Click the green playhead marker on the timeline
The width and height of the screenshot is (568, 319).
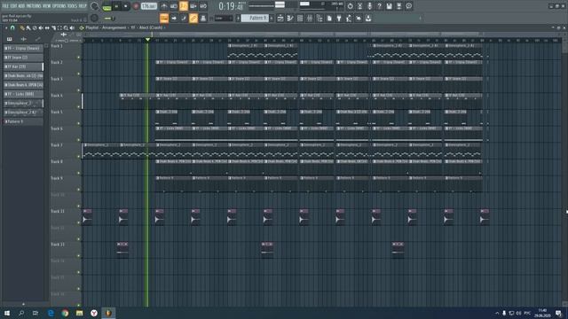click(147, 39)
